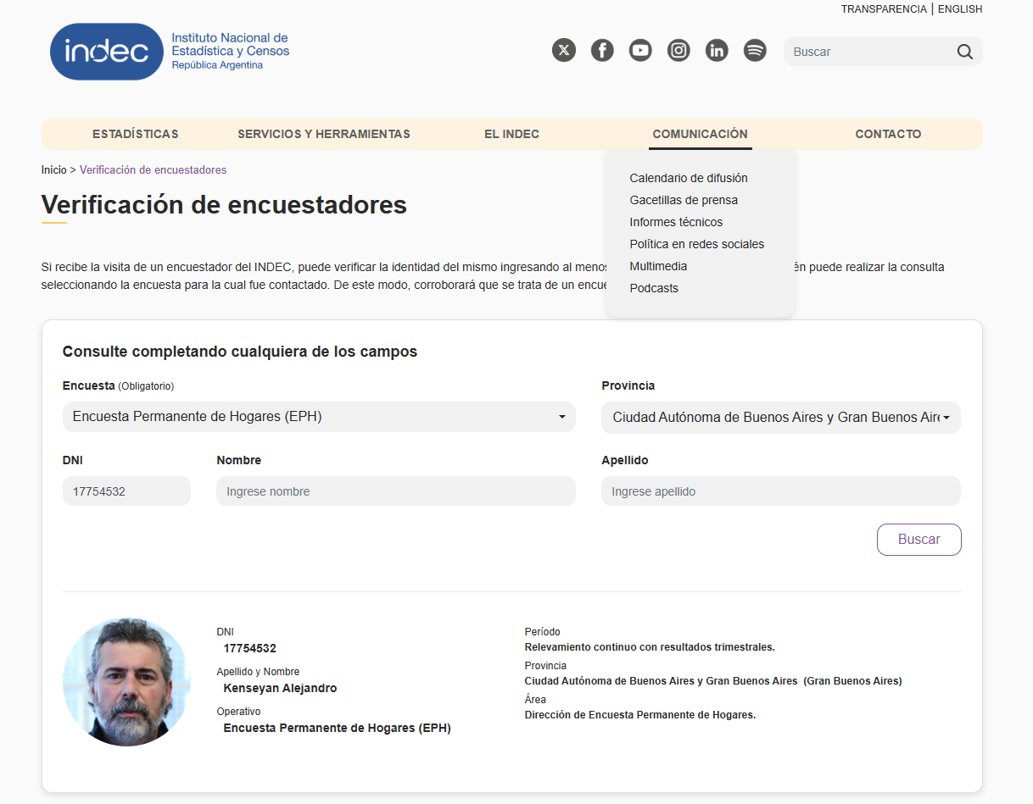Image resolution: width=1033 pixels, height=804 pixels.
Task: Open INDEC's LinkedIn page icon
Action: [x=717, y=50]
